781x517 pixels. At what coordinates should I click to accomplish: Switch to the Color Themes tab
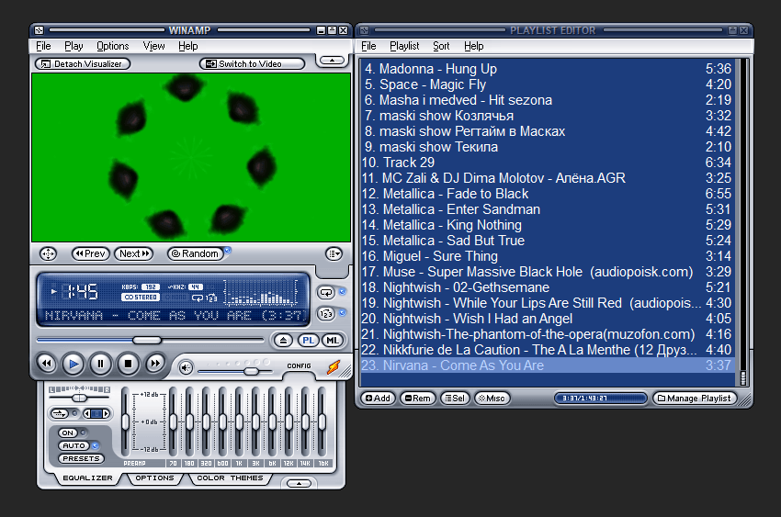point(230,478)
